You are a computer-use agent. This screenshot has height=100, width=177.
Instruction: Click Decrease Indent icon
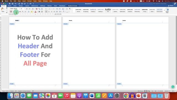(57, 9)
